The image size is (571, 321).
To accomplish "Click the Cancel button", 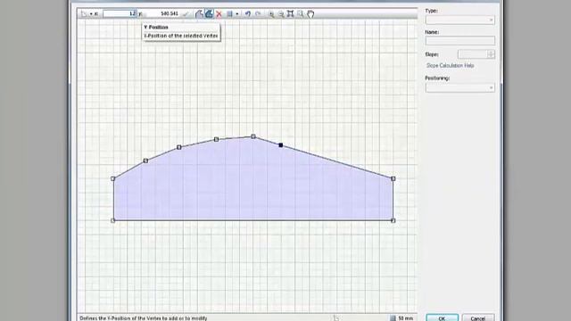I will tap(478, 317).
